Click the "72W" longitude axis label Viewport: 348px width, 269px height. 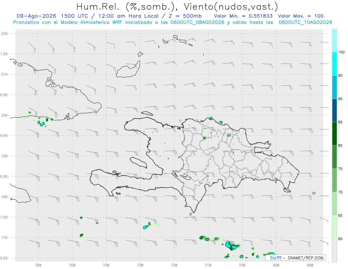coord(174,265)
